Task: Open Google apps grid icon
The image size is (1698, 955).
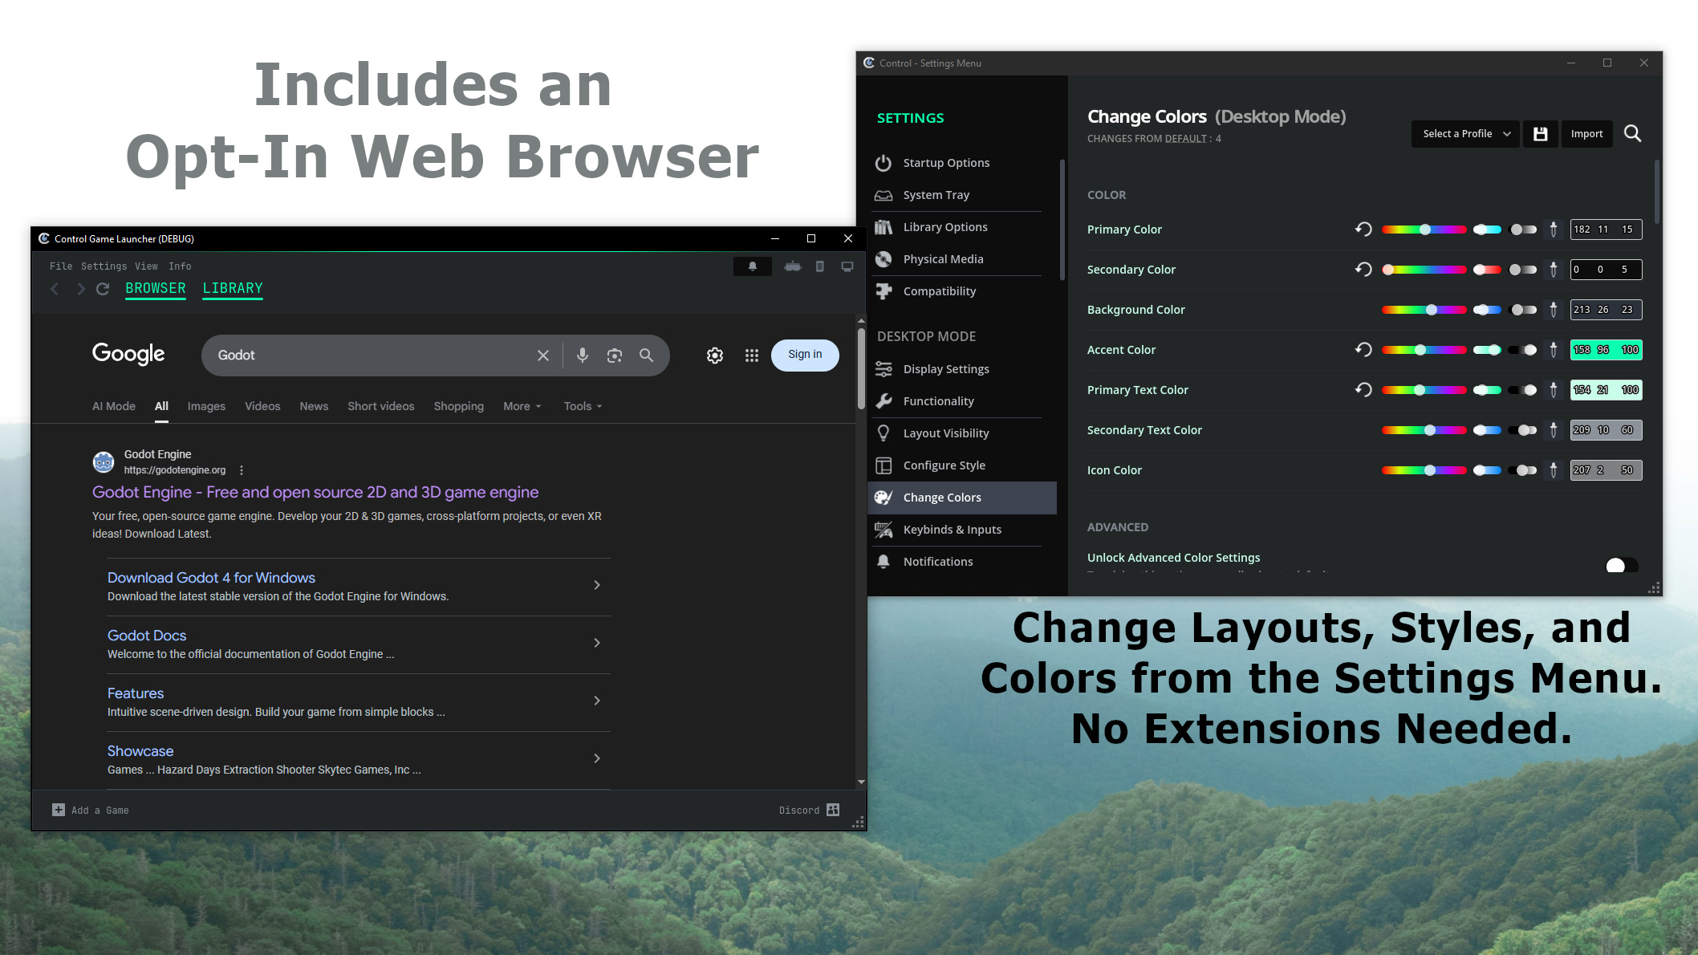Action: pos(751,356)
